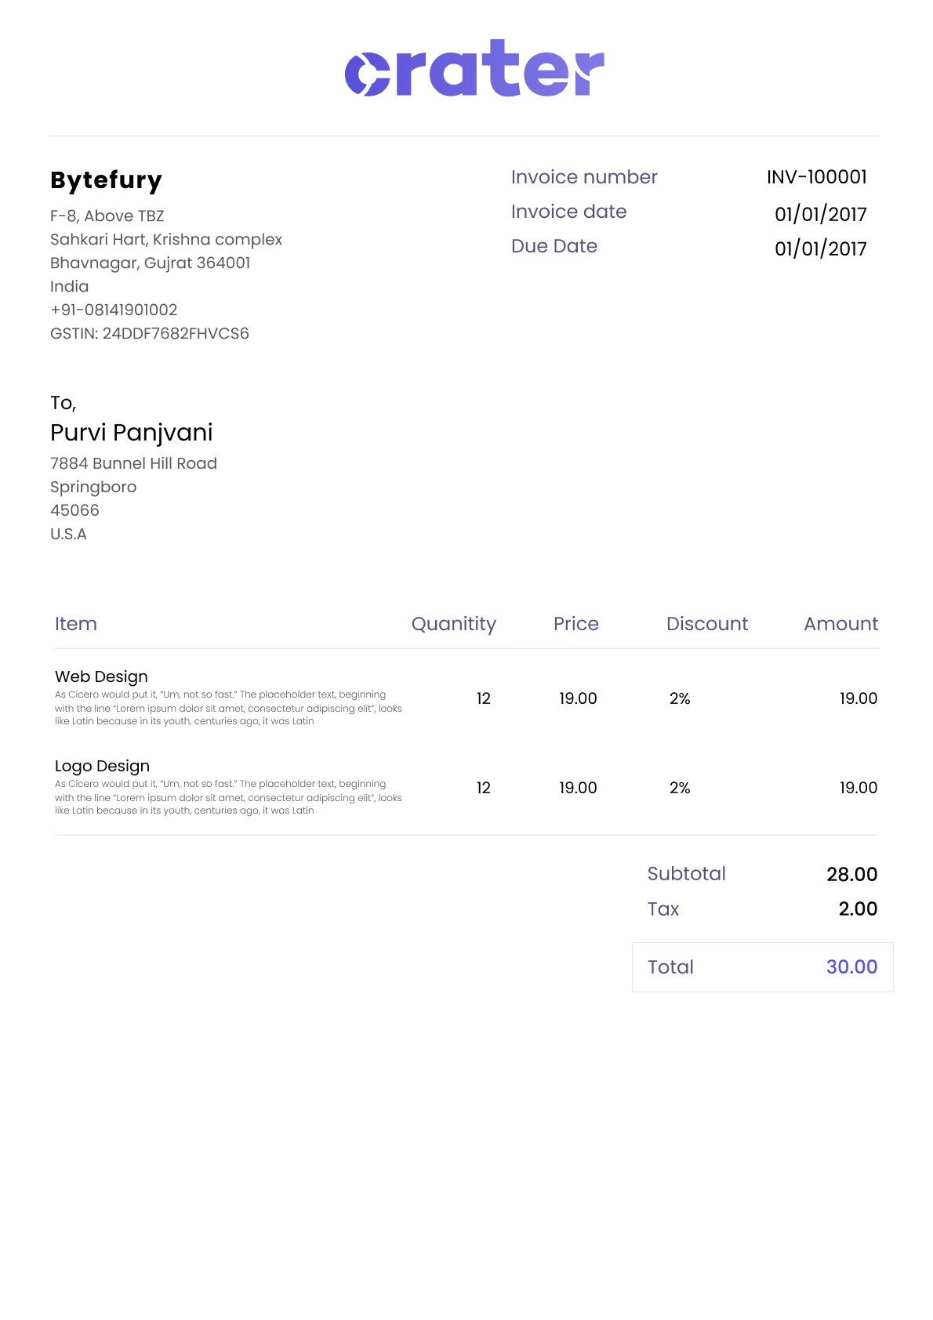Viewport: 933px width, 1320px height.
Task: Select the 7884 Bunnel Hill Road address line
Action: (x=133, y=464)
